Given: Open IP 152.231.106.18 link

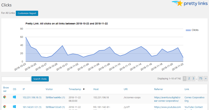Looking at the screenshot, I should tap(32, 98).
